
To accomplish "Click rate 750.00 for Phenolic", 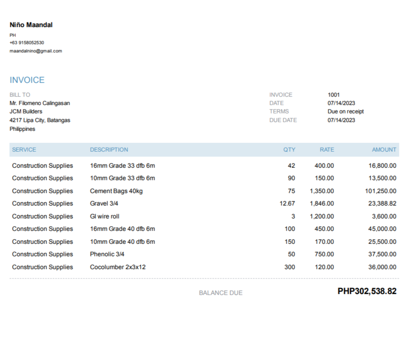I will point(324,254).
